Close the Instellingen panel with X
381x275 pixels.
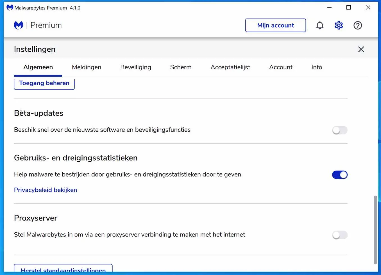[361, 49]
